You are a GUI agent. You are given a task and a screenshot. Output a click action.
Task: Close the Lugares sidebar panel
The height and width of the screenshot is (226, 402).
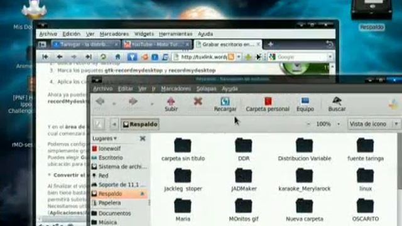pyautogui.click(x=143, y=138)
